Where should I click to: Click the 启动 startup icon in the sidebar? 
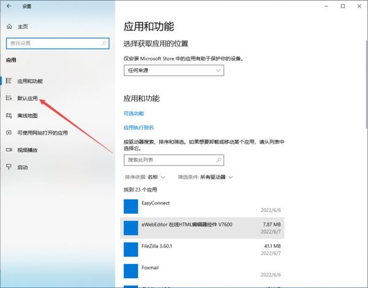pos(9,167)
